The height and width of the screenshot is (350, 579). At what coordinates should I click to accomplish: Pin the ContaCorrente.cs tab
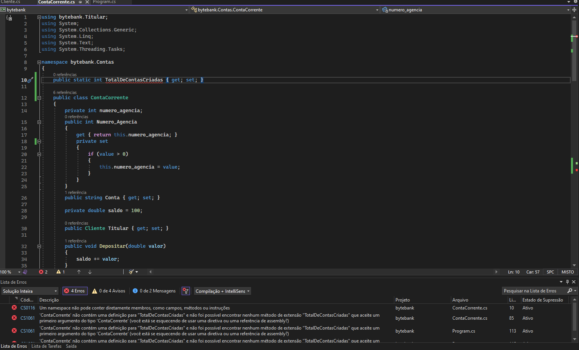[80, 2]
